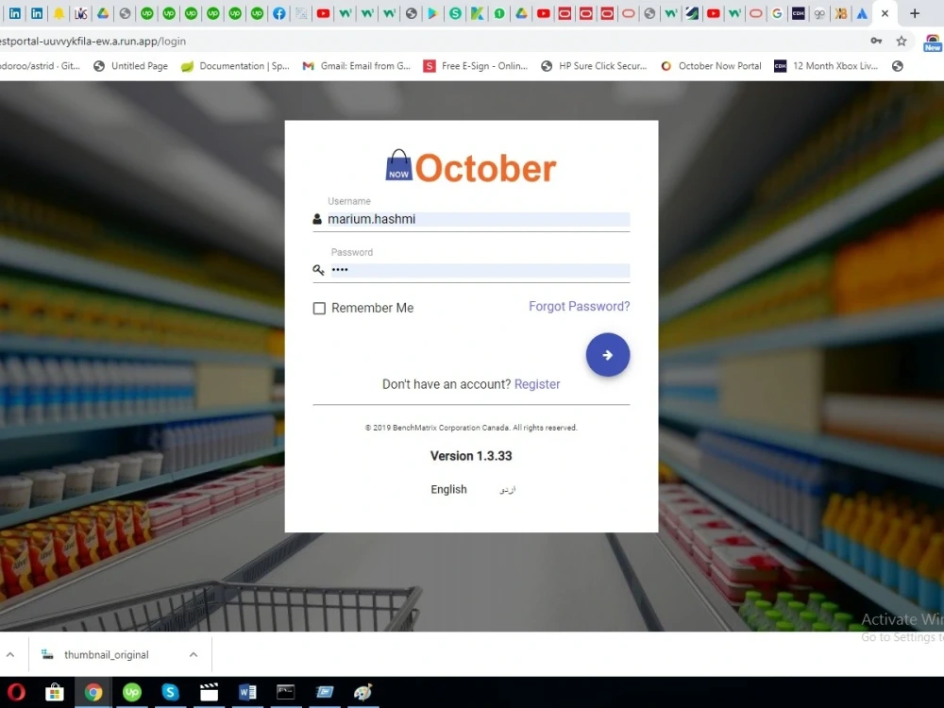The height and width of the screenshot is (708, 944).
Task: Switch to the yellow bell icon tab
Action: click(59, 13)
